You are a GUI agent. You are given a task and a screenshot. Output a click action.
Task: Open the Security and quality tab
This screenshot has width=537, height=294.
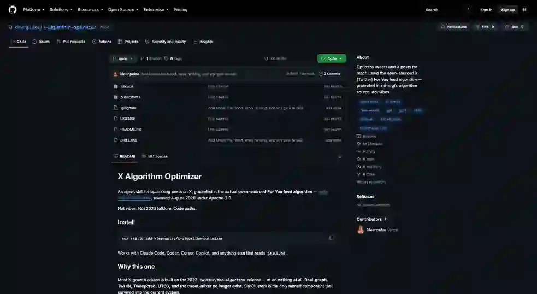coord(166,42)
